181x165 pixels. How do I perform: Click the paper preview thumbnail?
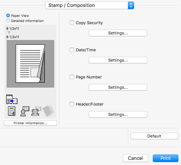(30, 64)
